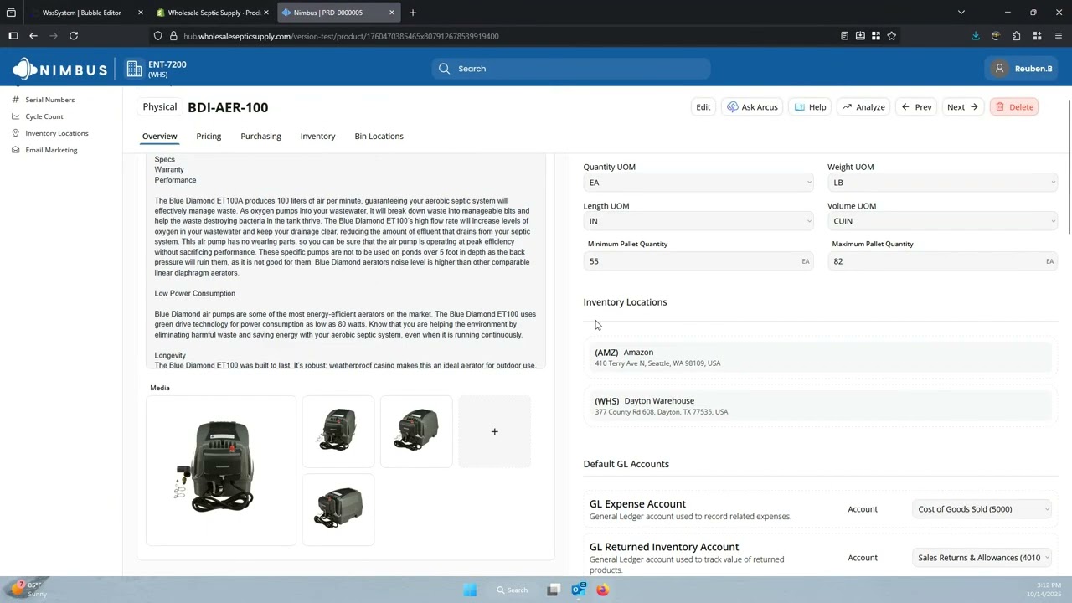Open the Help button
This screenshot has width=1072, height=603.
pos(810,107)
